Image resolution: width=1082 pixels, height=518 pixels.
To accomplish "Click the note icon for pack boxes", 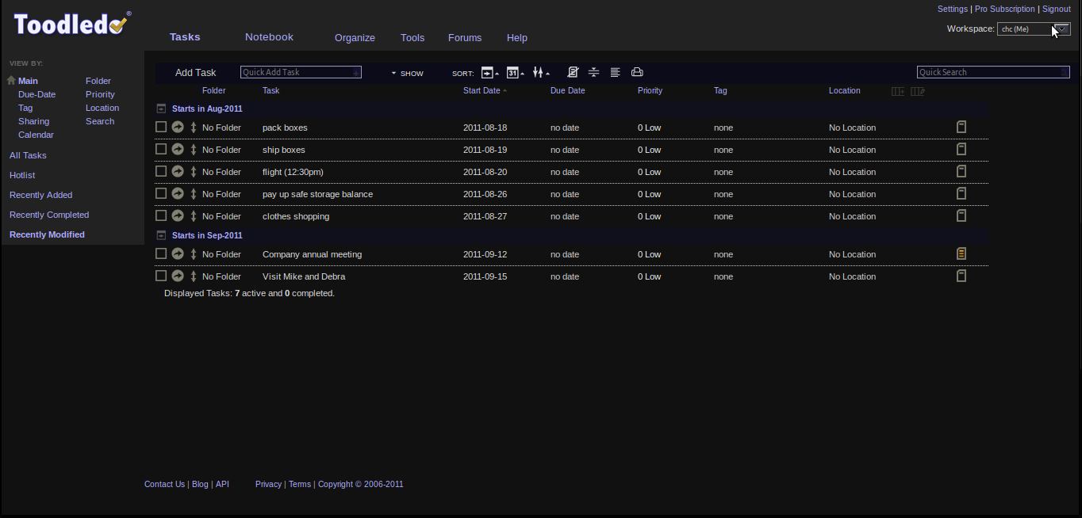I will coord(961,128).
